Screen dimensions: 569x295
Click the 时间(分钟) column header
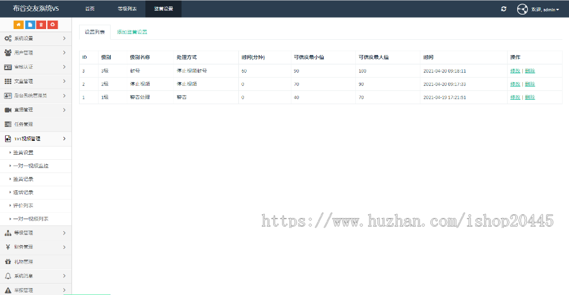coord(254,57)
